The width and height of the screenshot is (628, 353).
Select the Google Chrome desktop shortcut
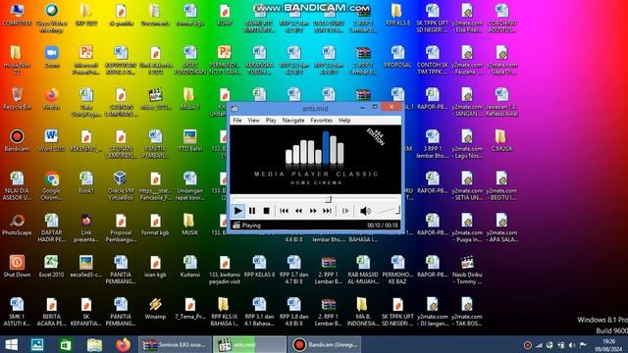pos(51,185)
